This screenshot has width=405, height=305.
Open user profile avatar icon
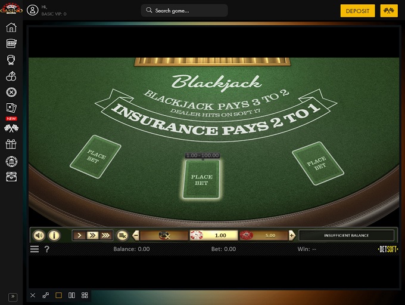pyautogui.click(x=32, y=11)
